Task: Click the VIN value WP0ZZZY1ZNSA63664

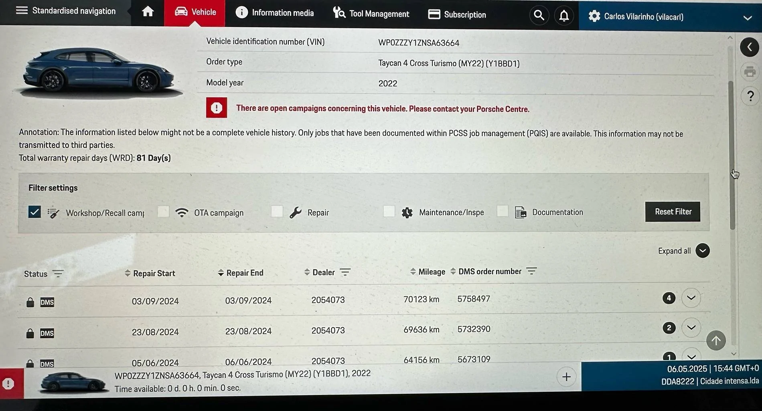Action: (419, 43)
